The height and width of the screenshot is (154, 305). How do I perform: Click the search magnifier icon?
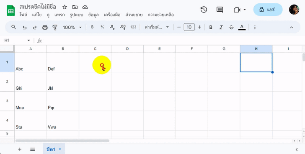(x=13, y=27)
